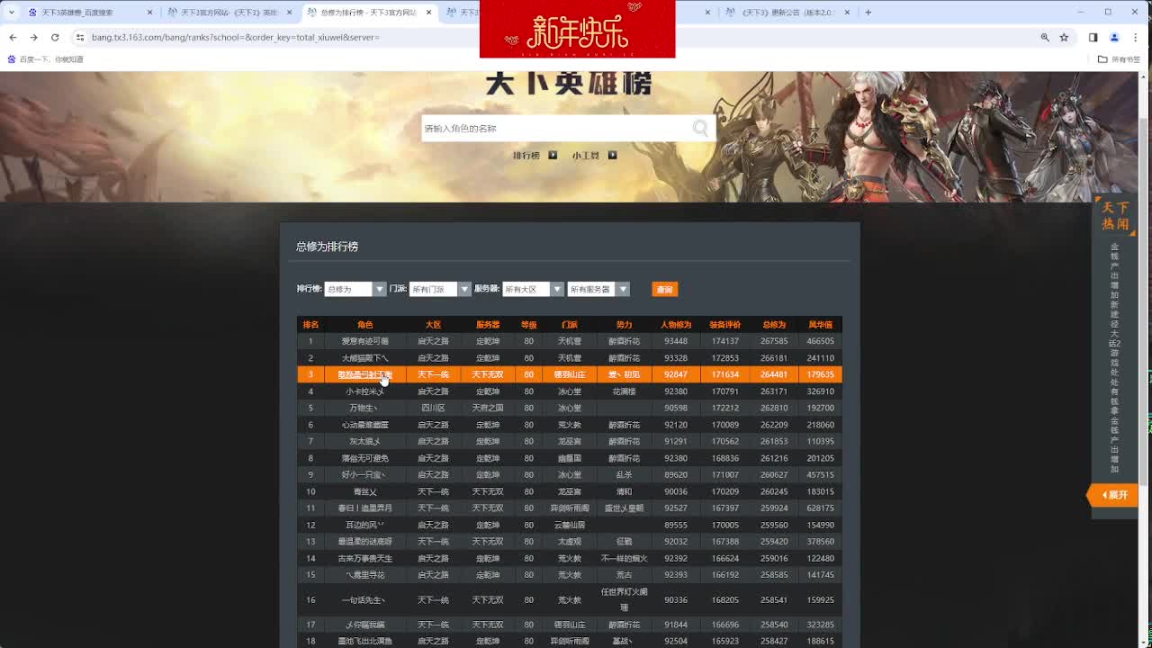The height and width of the screenshot is (648, 1152).
Task: Click the arrow icon beside 小工具
Action: click(612, 155)
